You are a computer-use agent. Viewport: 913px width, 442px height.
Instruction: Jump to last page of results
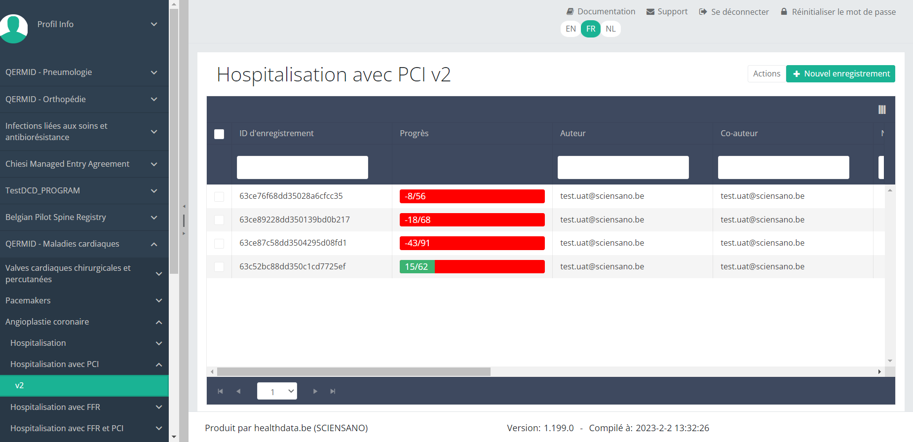(333, 391)
